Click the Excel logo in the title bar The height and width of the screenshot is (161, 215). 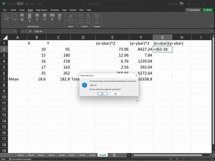[4, 4]
